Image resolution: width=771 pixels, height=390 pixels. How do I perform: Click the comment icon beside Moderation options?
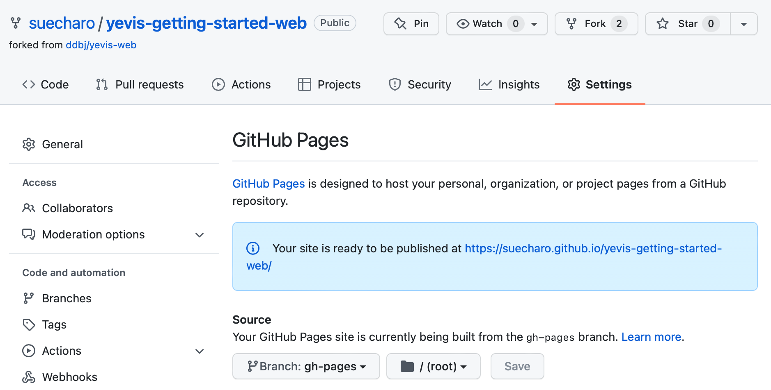coord(29,234)
